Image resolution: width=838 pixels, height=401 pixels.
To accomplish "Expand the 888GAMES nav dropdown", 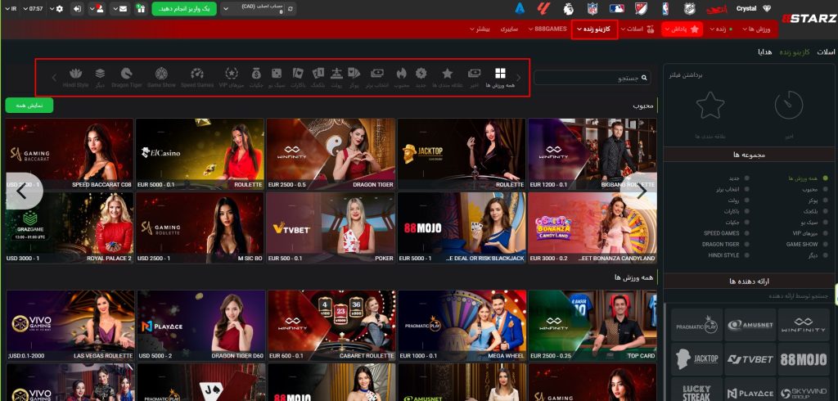I will 547,29.
